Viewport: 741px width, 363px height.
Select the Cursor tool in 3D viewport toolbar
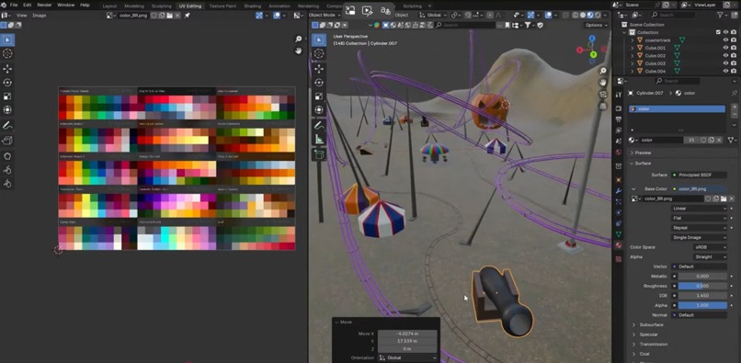click(319, 53)
